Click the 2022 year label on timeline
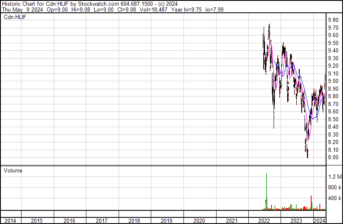 tap(264, 221)
